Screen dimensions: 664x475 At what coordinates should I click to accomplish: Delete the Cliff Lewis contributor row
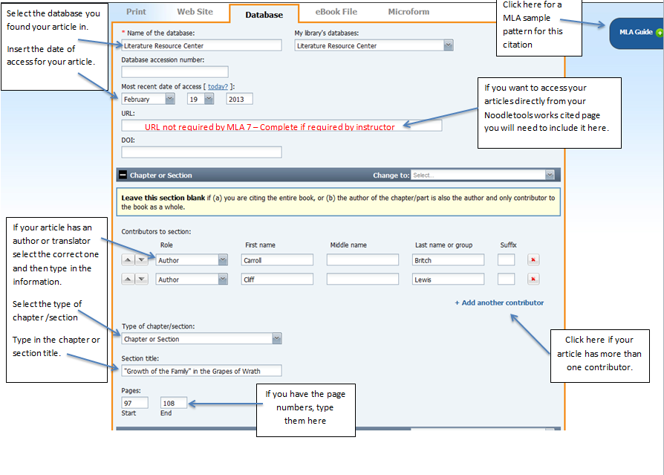point(533,279)
